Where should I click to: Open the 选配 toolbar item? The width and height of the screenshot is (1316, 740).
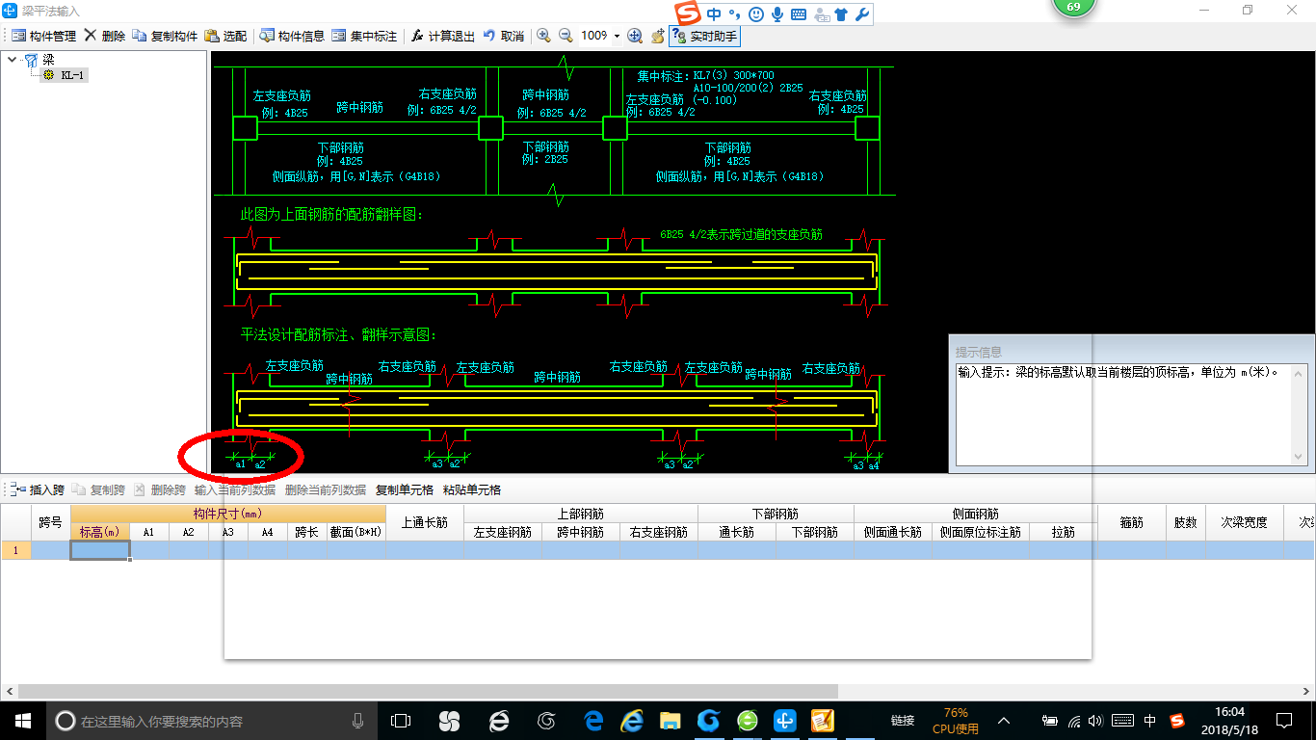pyautogui.click(x=225, y=36)
